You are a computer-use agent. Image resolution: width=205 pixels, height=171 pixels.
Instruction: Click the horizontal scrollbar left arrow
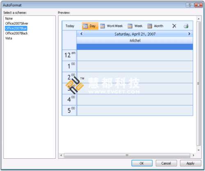click(x=61, y=155)
